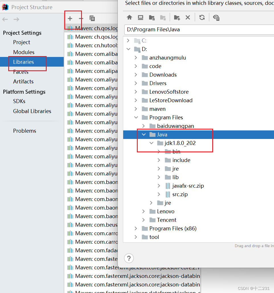Collapse the Java folder
This screenshot has width=274, height=293.
pos(144,134)
